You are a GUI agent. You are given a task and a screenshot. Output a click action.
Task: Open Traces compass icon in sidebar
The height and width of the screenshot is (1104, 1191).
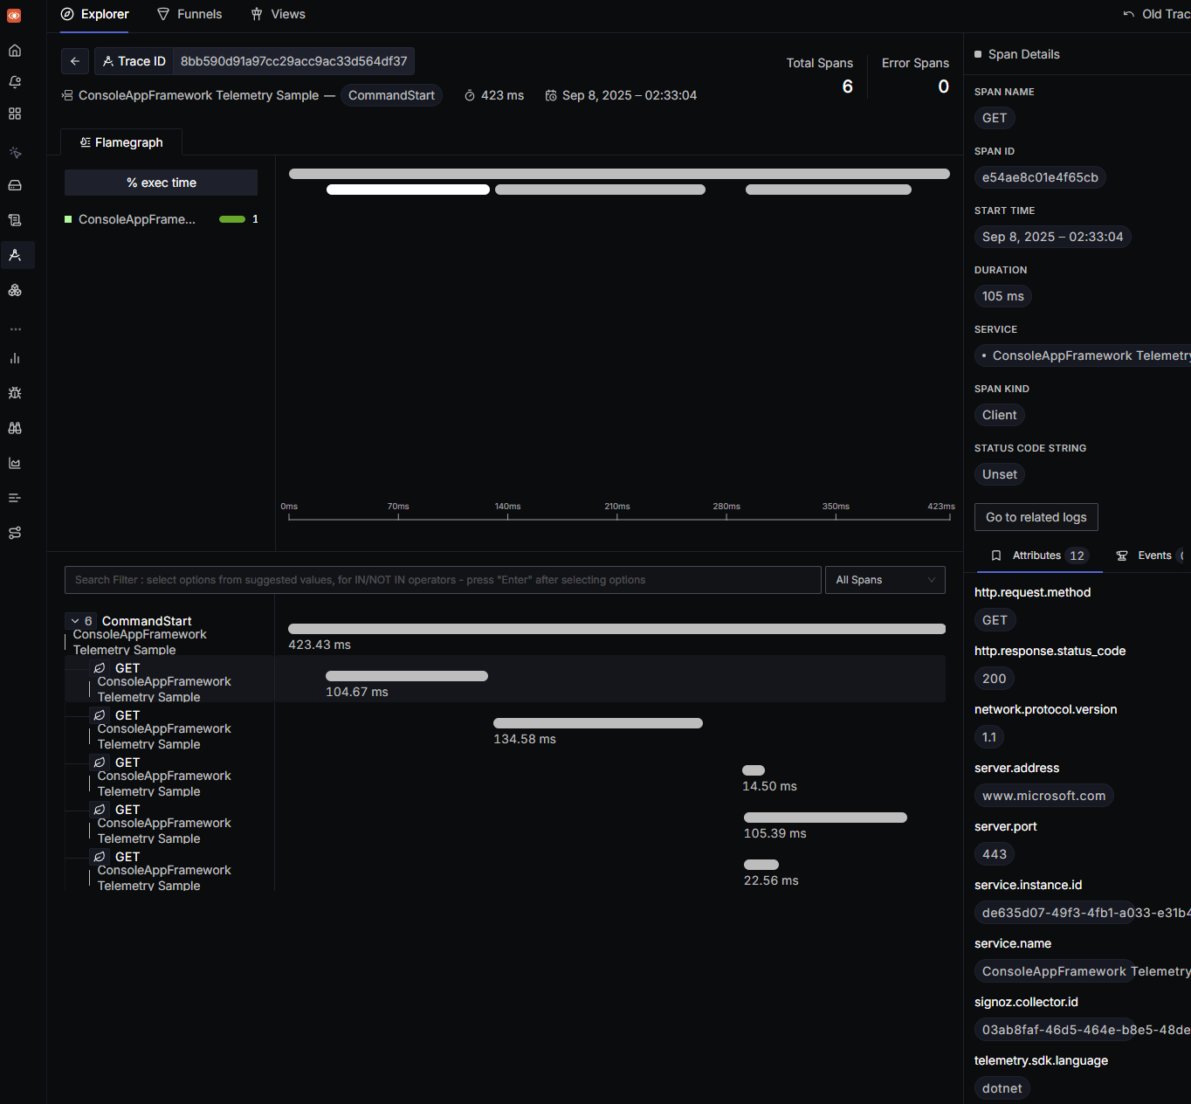point(15,255)
